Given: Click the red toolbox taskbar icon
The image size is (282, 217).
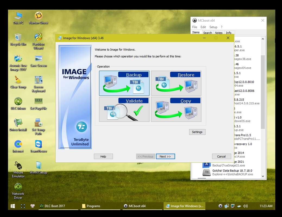Looking at the screenshot, I should click(33, 206).
